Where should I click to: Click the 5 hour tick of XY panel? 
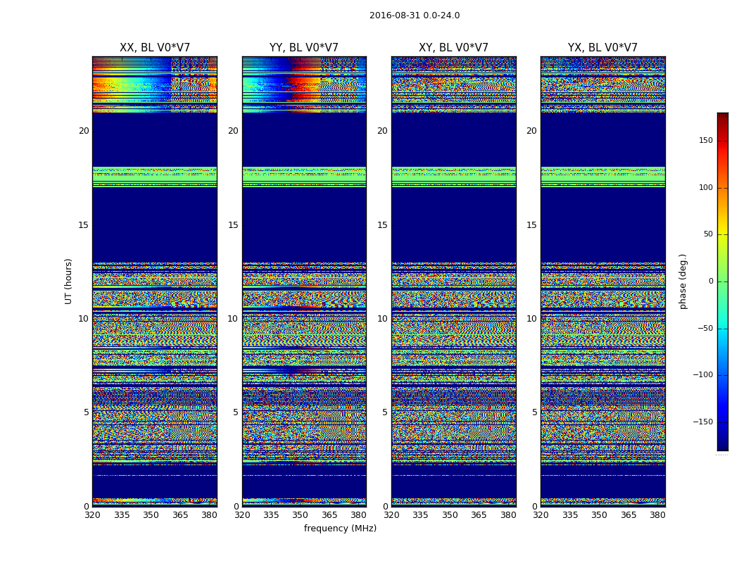pyautogui.click(x=385, y=412)
